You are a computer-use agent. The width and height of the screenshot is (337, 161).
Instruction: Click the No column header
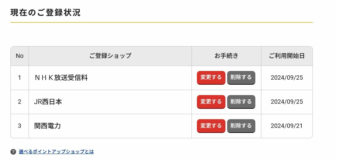(19, 56)
